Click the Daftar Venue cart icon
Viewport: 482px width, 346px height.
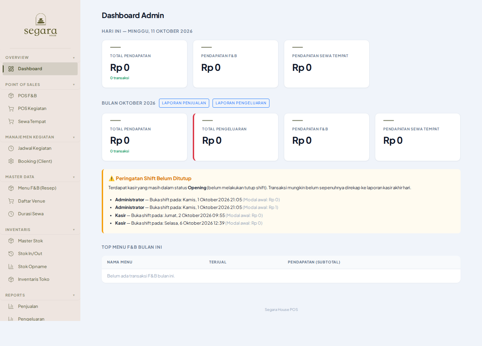[x=11, y=201]
